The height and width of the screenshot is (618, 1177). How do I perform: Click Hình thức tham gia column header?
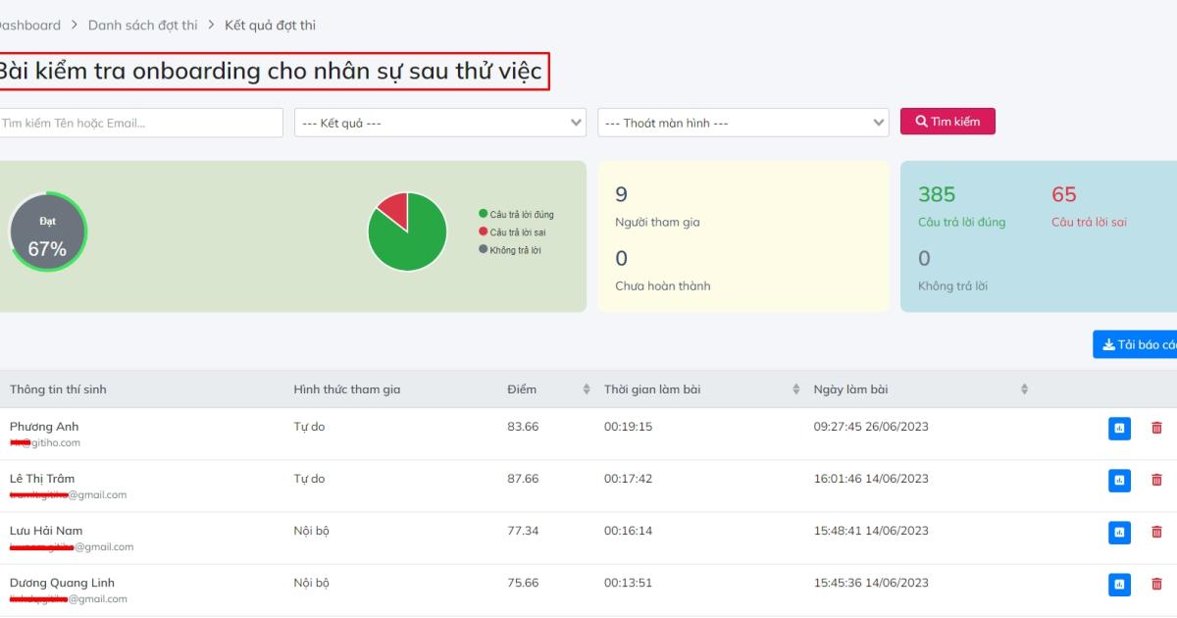(347, 389)
